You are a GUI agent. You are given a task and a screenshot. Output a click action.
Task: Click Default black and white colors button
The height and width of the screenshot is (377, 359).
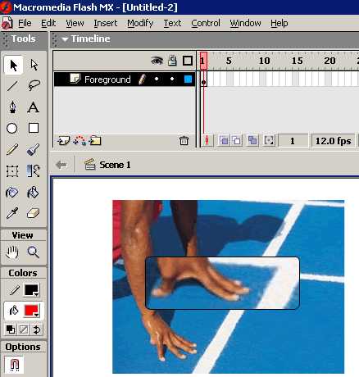[x=11, y=329]
